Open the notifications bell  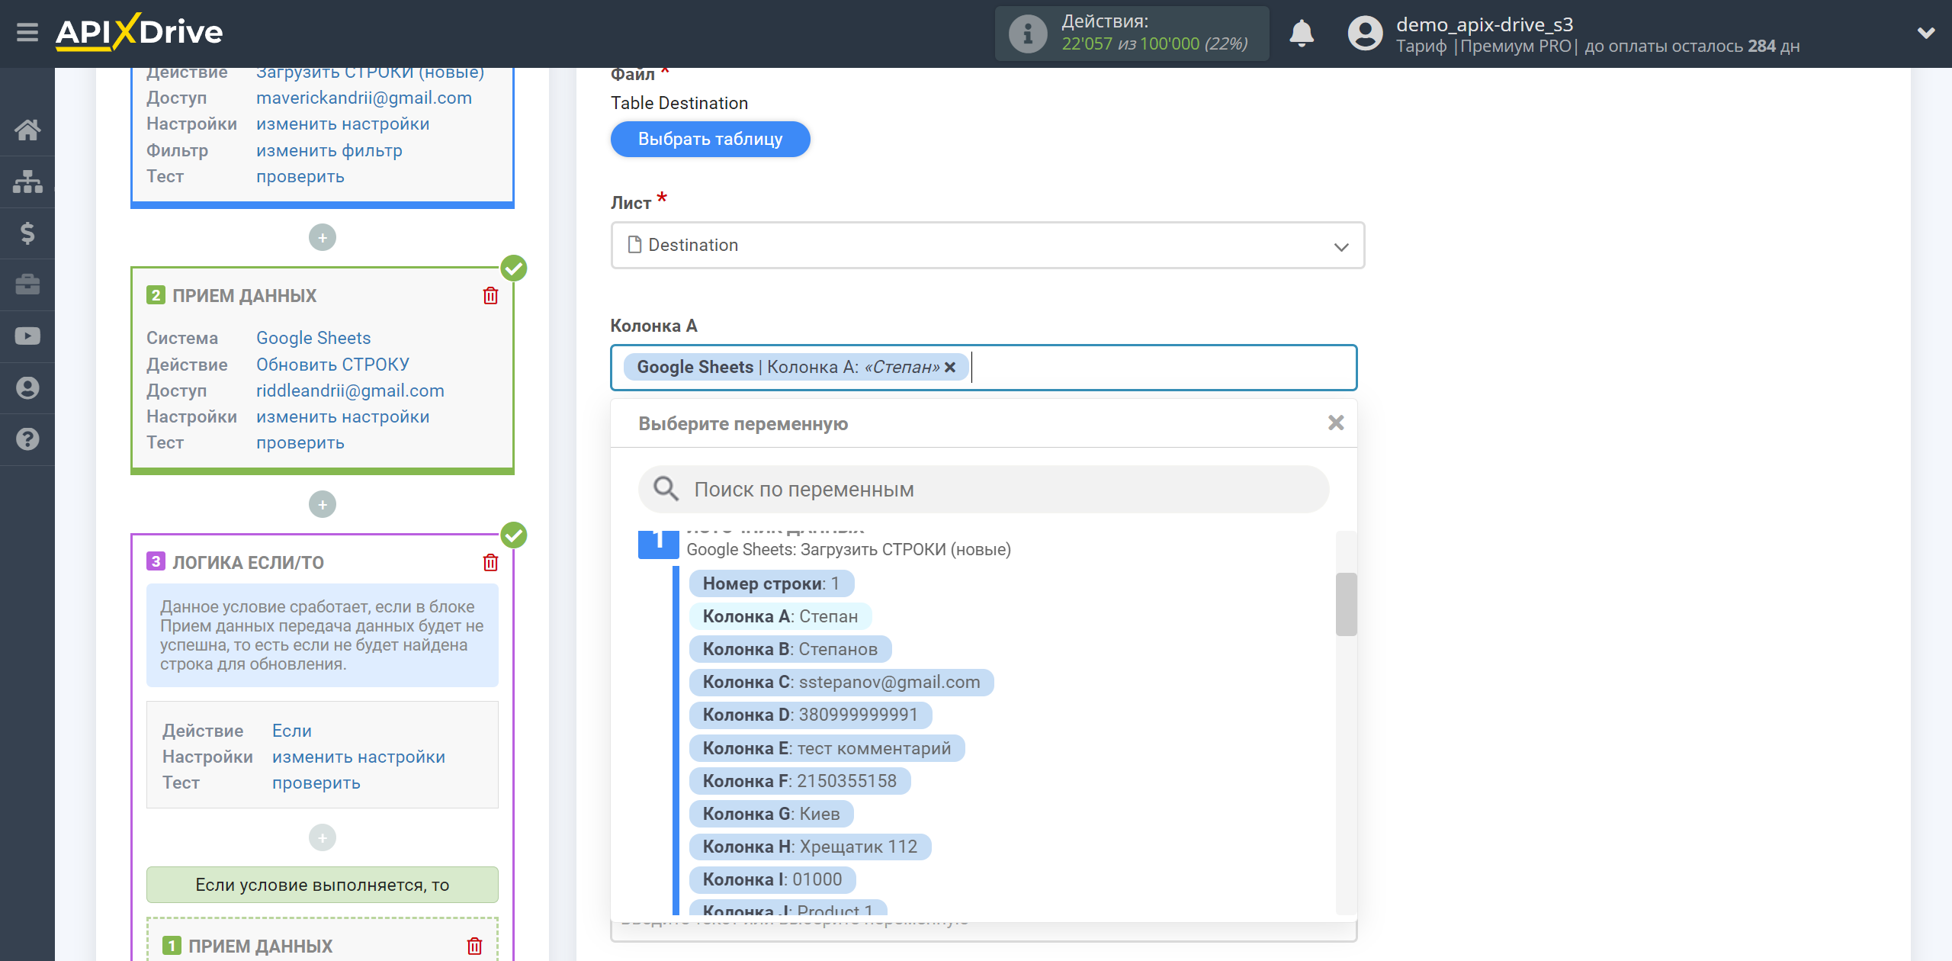coord(1302,34)
